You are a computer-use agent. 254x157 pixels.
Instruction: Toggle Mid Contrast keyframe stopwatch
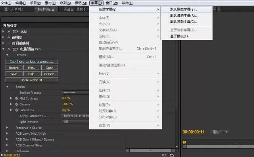coord(16,98)
